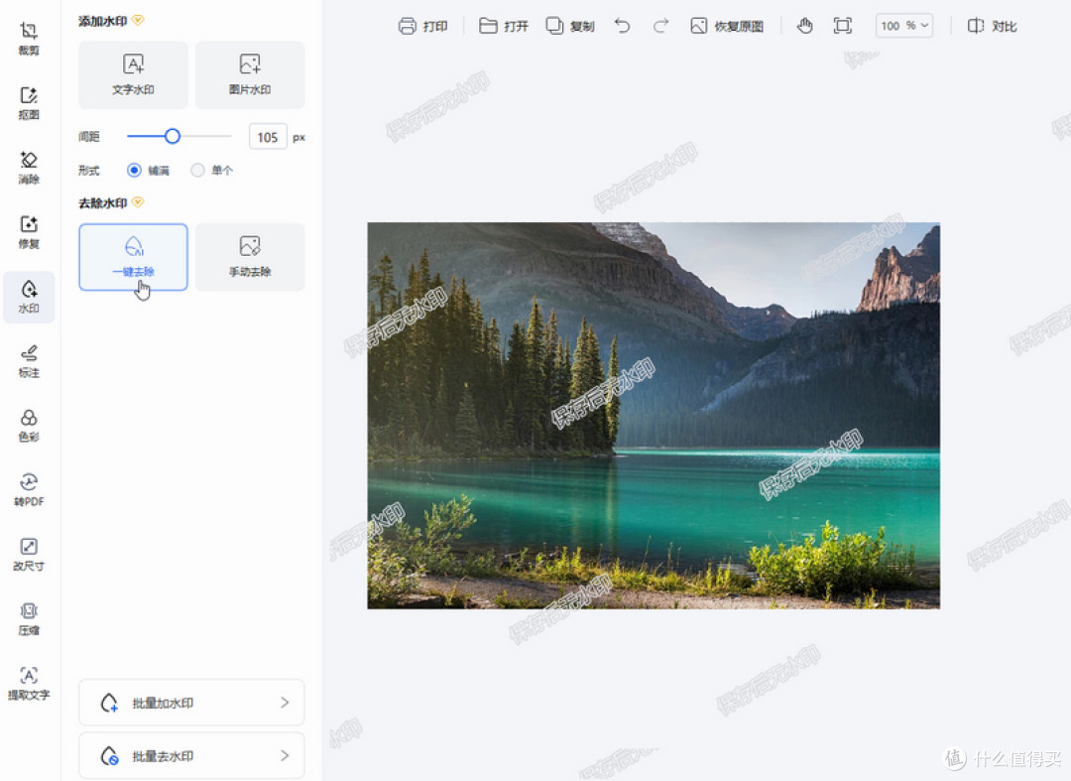The image size is (1071, 781).
Task: Open the 改尺寸 resize tool
Action: [29, 554]
